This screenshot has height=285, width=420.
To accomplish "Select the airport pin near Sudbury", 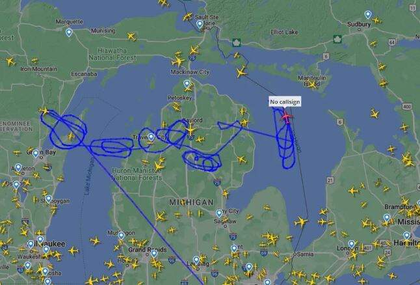I will click(x=368, y=14).
